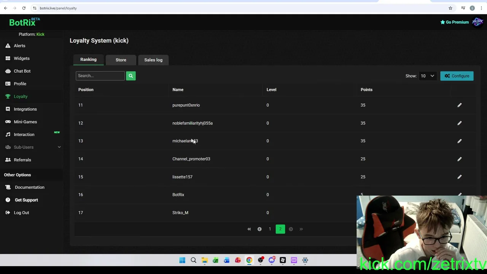Open the user avatar menu

pos(477,22)
